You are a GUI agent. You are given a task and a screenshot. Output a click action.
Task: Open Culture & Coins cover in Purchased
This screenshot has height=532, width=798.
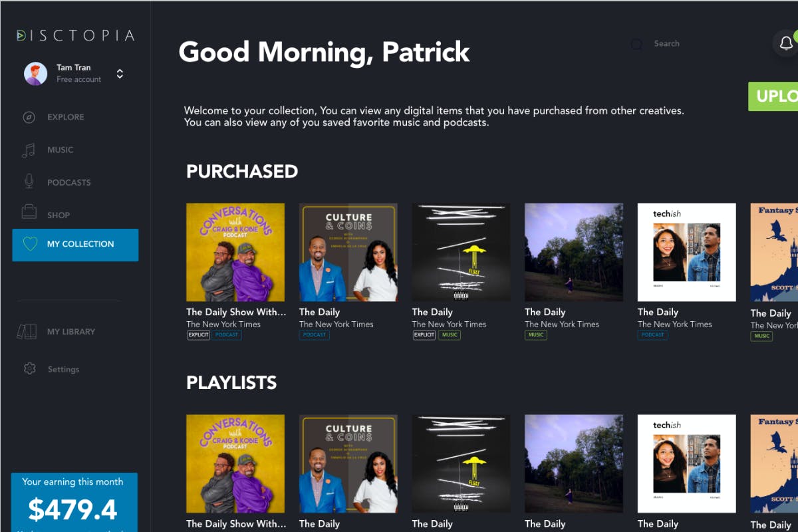click(x=348, y=252)
